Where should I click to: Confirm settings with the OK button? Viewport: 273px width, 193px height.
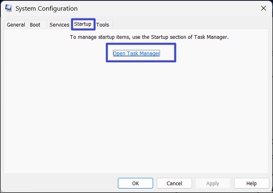click(135, 183)
